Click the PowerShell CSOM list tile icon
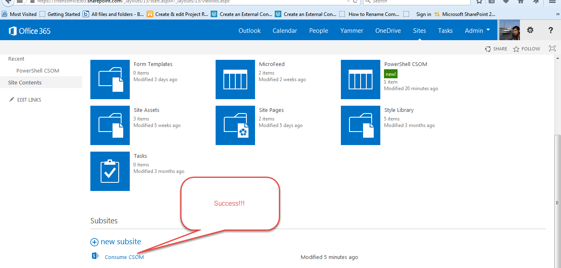Viewport: 561px width, 268px height. pos(361,79)
